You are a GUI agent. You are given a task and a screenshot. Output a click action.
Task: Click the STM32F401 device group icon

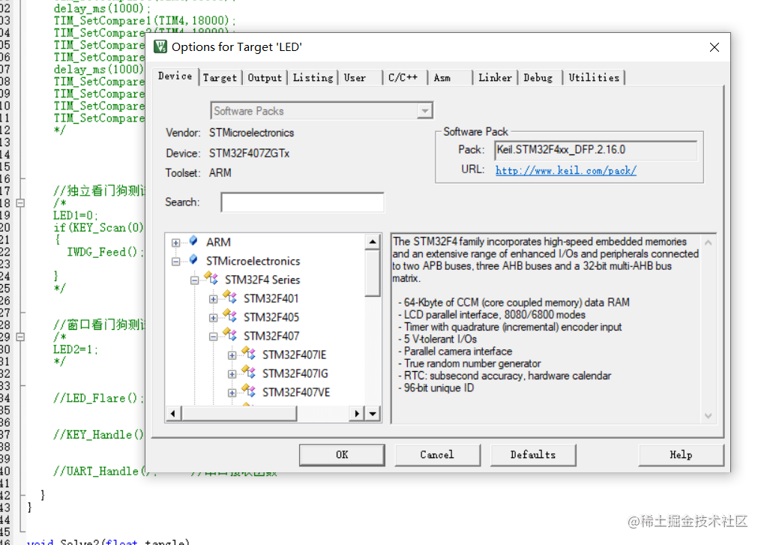point(230,297)
